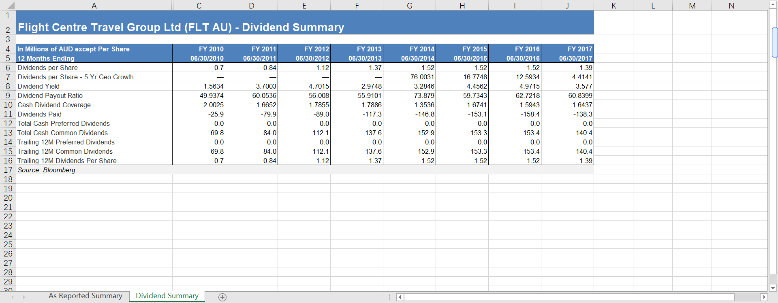The width and height of the screenshot is (778, 303).
Task: Click the tab bar split handle dots
Action: tap(389, 297)
